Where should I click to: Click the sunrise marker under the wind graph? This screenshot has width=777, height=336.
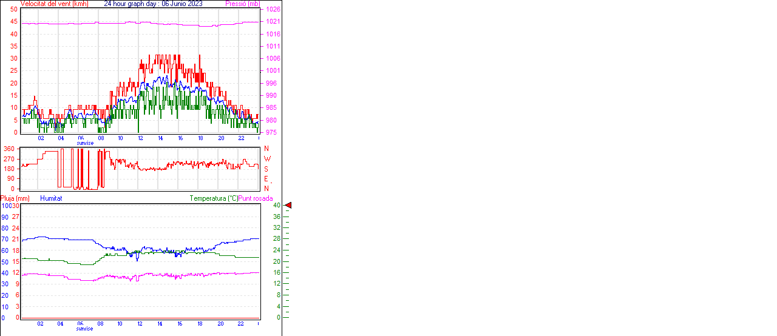pos(85,143)
